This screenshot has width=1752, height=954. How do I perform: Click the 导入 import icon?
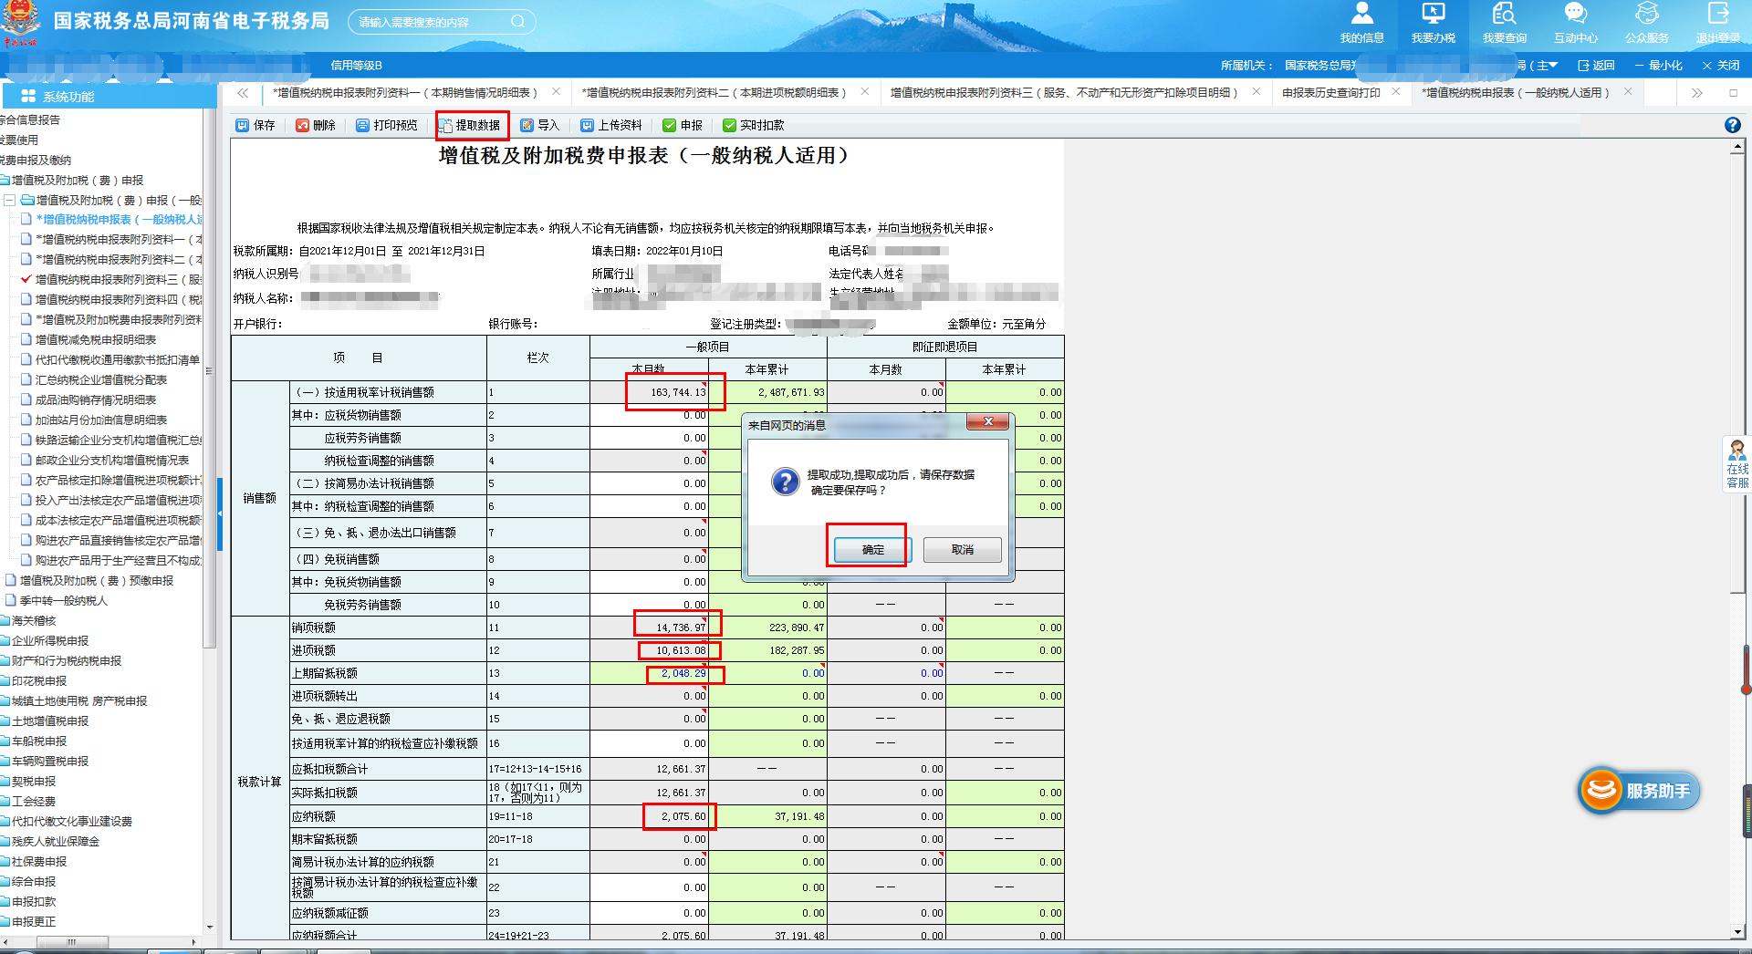coord(540,125)
